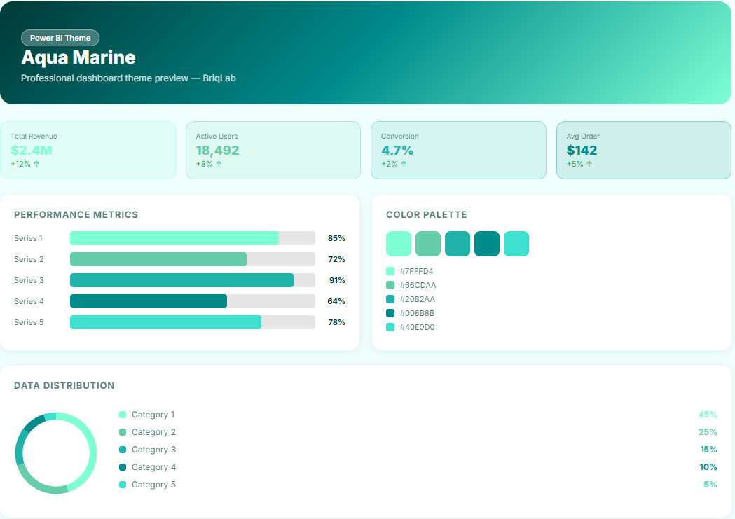The height and width of the screenshot is (519, 735).
Task: Open the Conversion 4.7% card
Action: [x=458, y=150]
